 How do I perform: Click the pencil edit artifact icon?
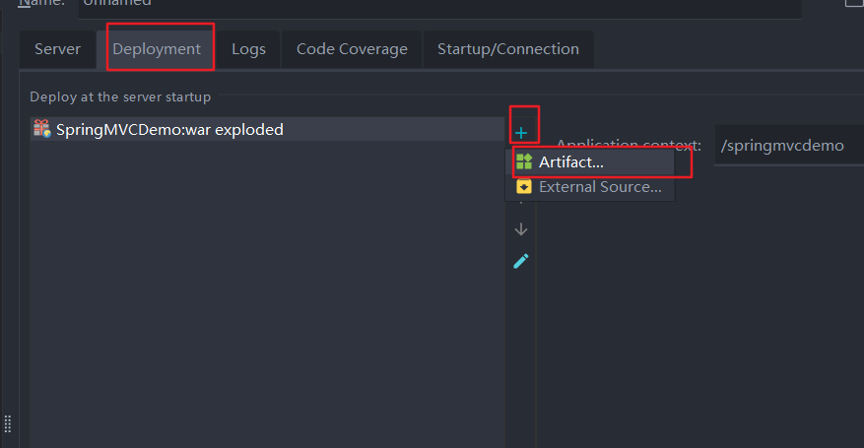click(x=521, y=261)
